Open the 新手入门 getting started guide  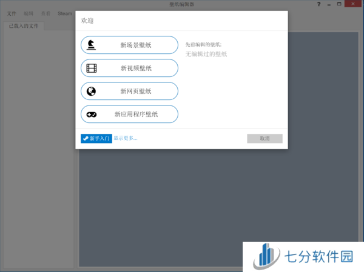coord(96,138)
